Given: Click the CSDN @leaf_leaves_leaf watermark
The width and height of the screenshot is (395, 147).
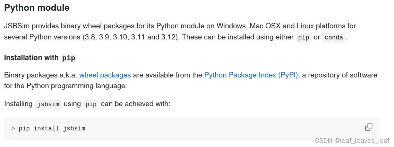Looking at the screenshot, I should [352, 140].
